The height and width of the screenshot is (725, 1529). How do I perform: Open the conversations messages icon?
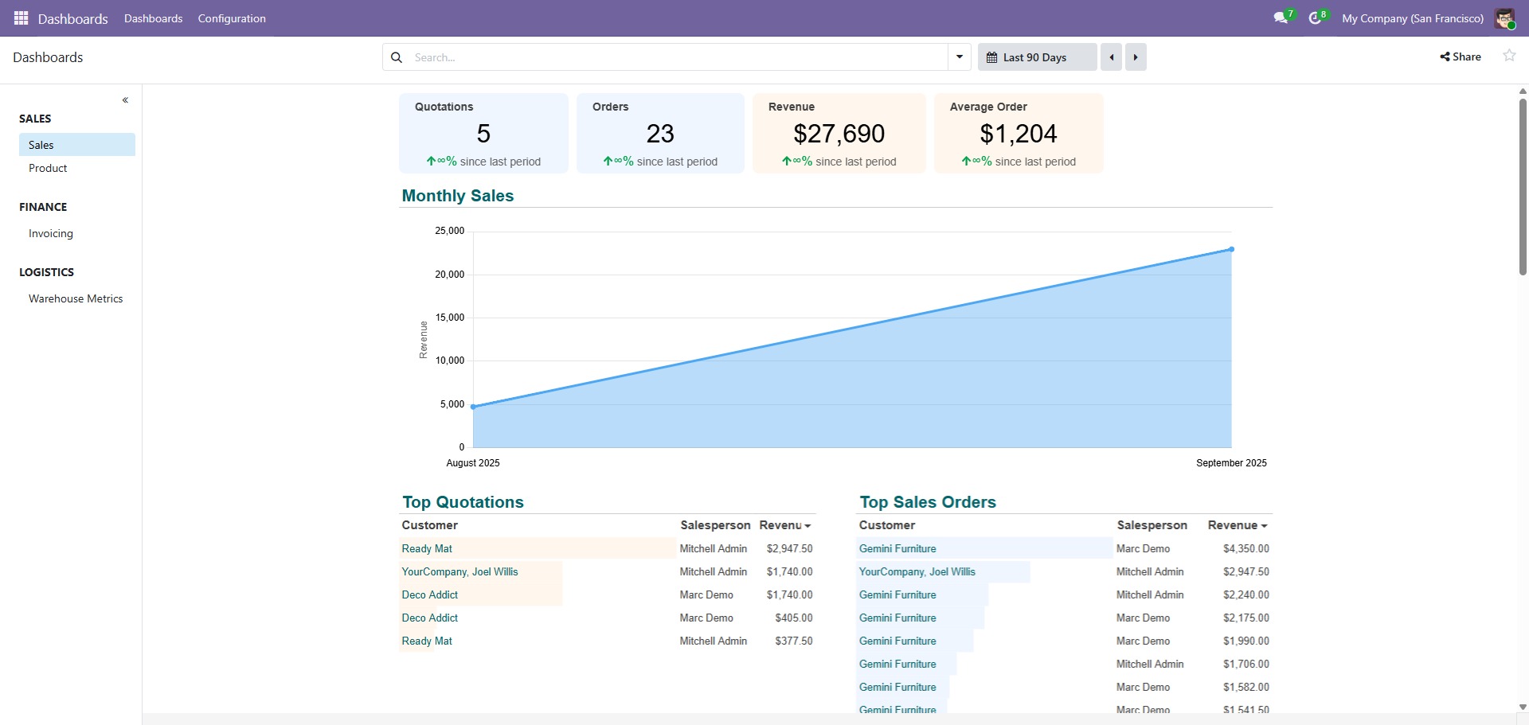pyautogui.click(x=1281, y=18)
